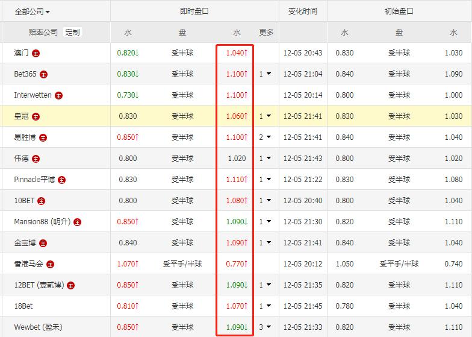The image size is (472, 337).
Task: Click the red 主 icon beside 香港马会
Action: click(51, 264)
